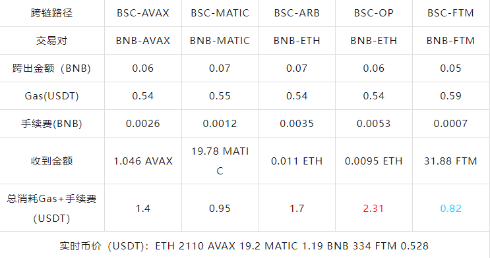Screen dimensions: 490x258
Task: Click the BNB-MATIC trading pair cell
Action: pyautogui.click(x=220, y=41)
